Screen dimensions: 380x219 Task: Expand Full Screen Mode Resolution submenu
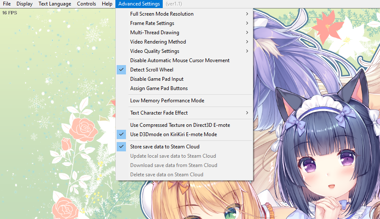pyautogui.click(x=162, y=14)
